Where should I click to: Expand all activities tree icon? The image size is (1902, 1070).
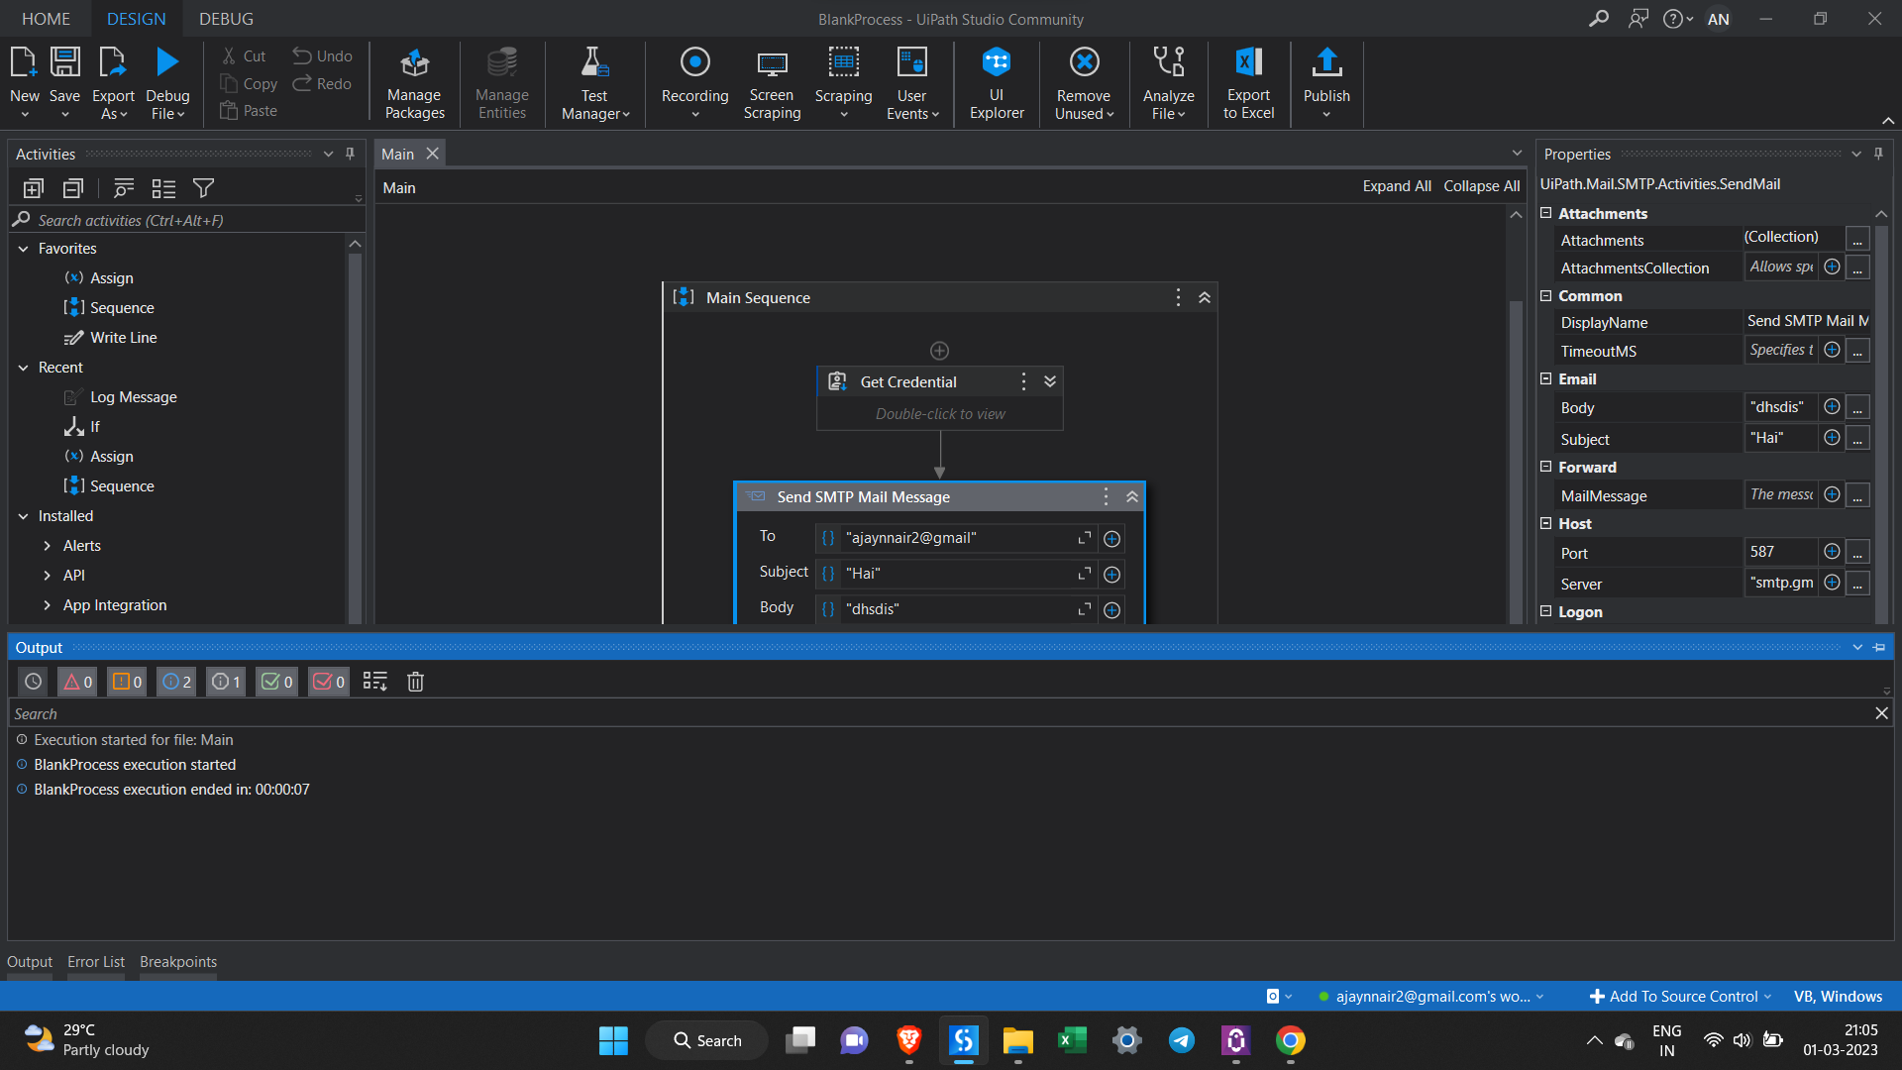coord(34,188)
